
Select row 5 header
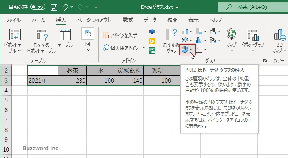pyautogui.click(x=6, y=100)
